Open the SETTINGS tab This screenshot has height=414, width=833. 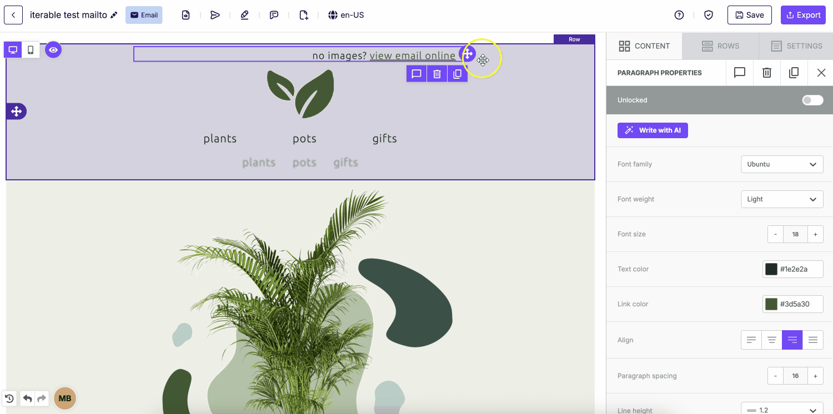(796, 46)
